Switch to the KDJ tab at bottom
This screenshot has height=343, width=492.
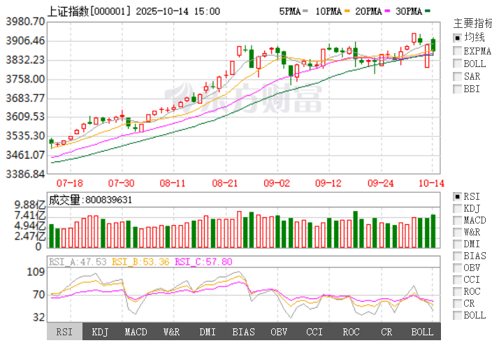click(101, 332)
